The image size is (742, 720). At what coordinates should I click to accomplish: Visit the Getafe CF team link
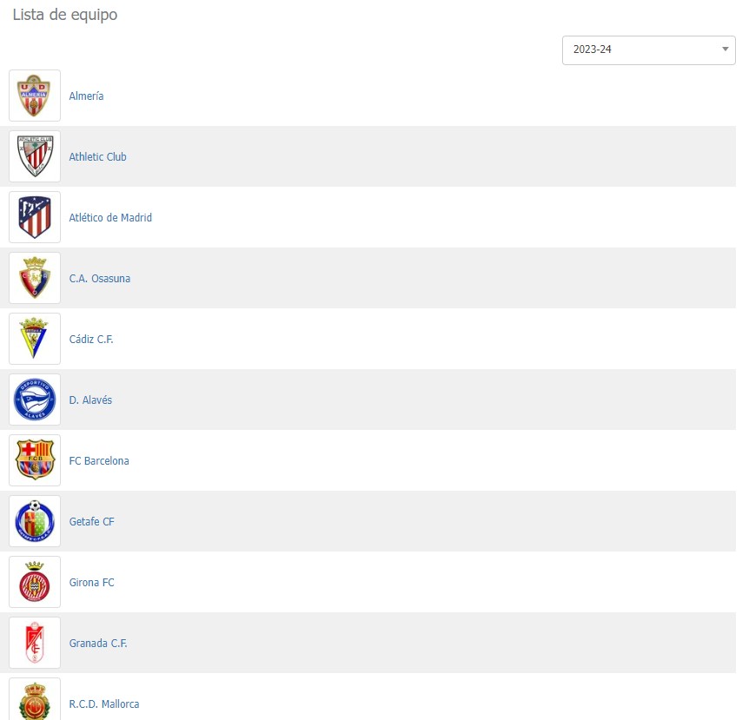click(91, 522)
